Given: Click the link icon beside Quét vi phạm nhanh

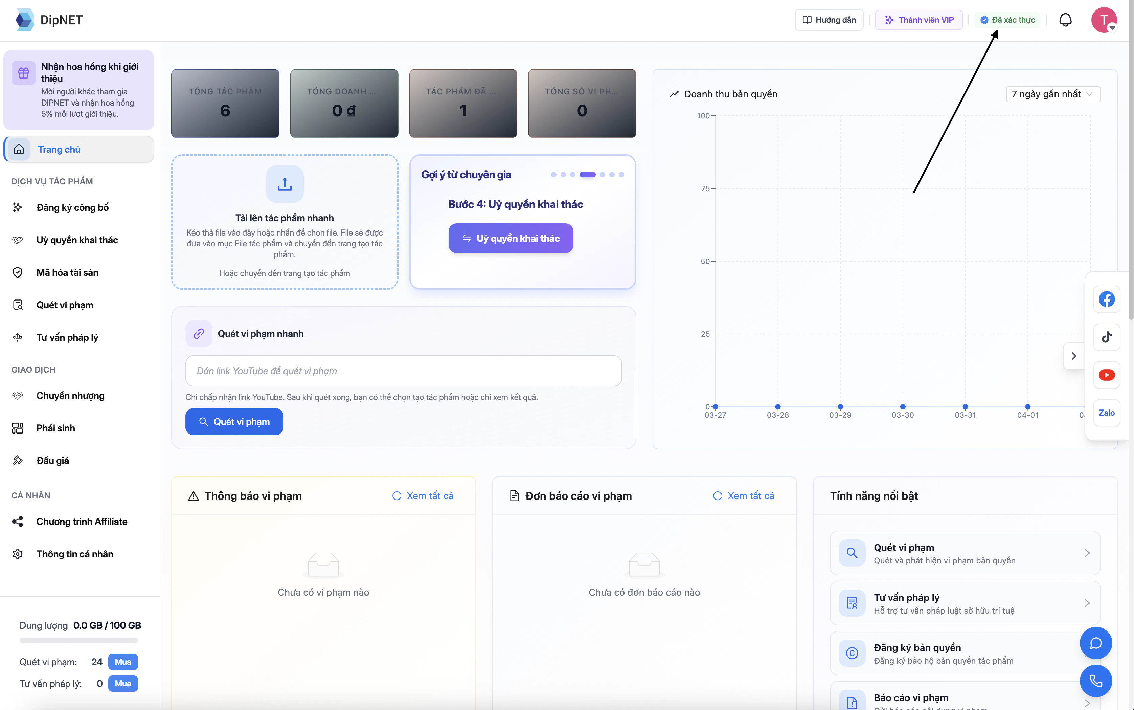Looking at the screenshot, I should [199, 333].
